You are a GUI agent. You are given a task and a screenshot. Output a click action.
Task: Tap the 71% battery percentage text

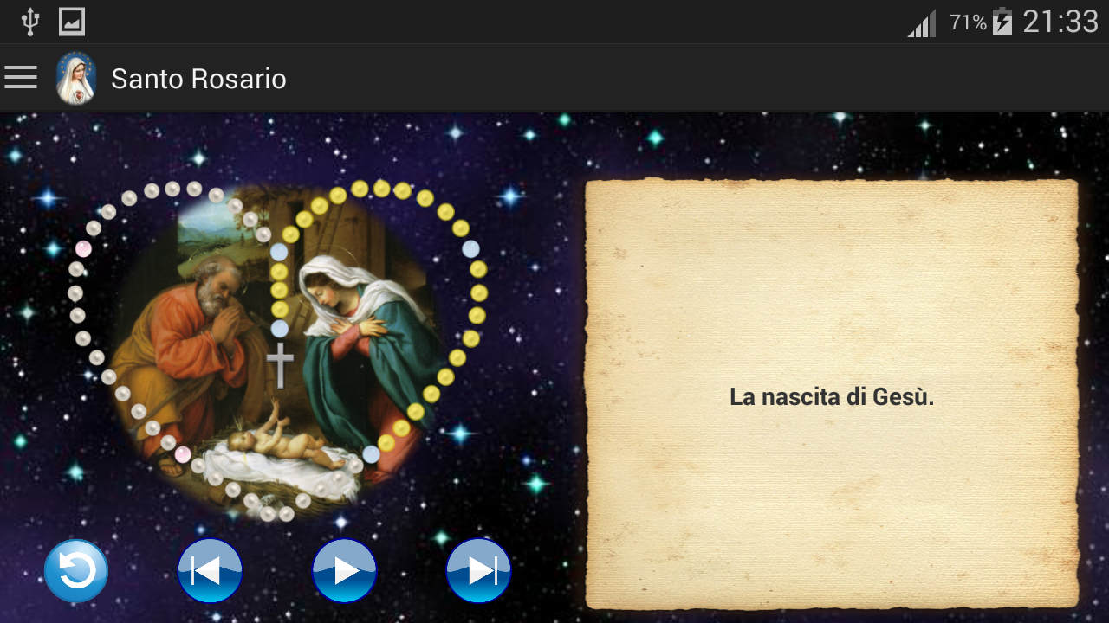point(968,22)
